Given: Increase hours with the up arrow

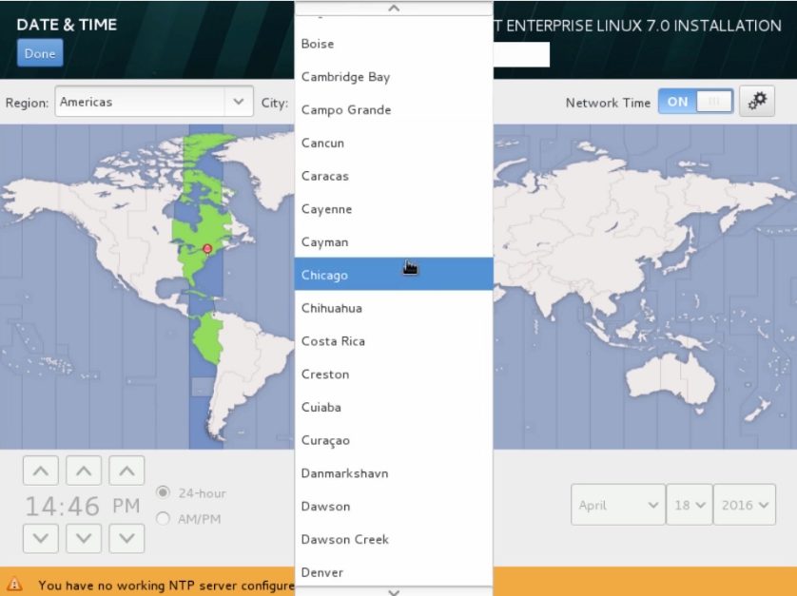Looking at the screenshot, I should (41, 471).
